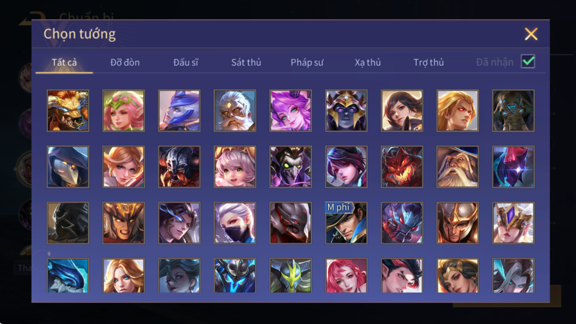Choose the blonde hero with glowing red eyes
The height and width of the screenshot is (324, 576).
pos(458,111)
